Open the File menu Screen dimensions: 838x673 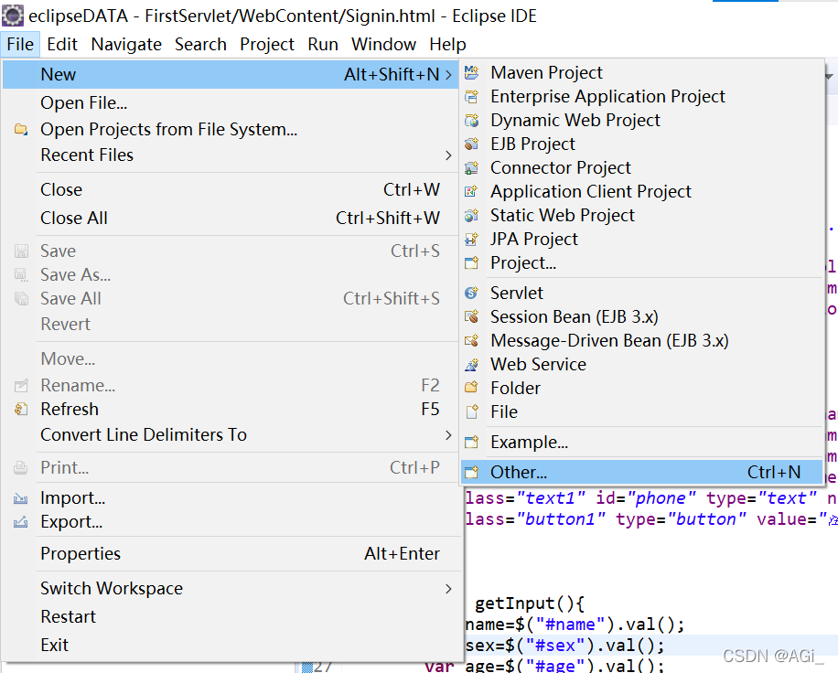click(20, 44)
